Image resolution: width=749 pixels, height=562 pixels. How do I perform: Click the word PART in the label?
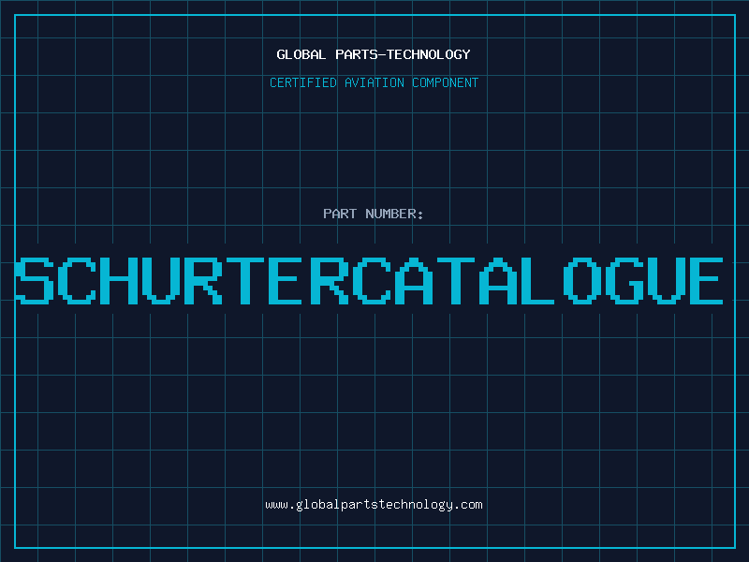[338, 214]
